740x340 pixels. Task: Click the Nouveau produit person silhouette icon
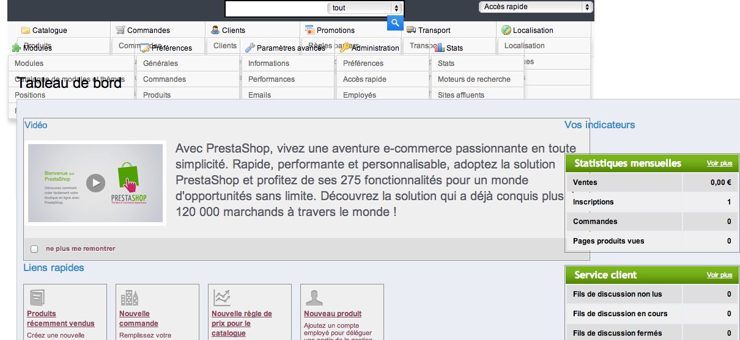click(x=314, y=298)
